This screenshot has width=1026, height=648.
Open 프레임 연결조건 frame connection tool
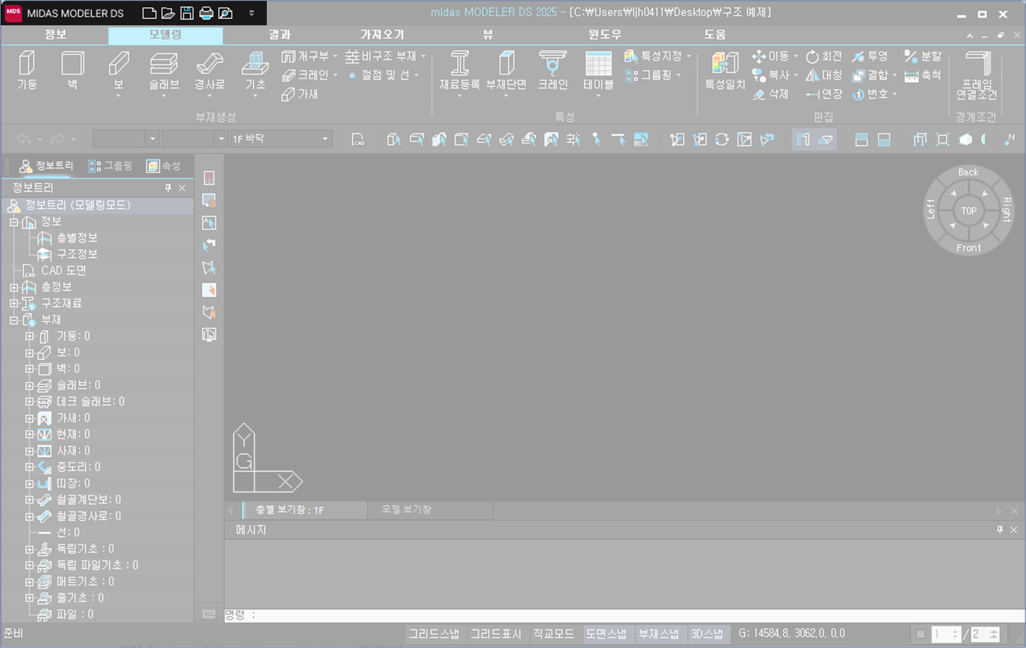pos(977,75)
